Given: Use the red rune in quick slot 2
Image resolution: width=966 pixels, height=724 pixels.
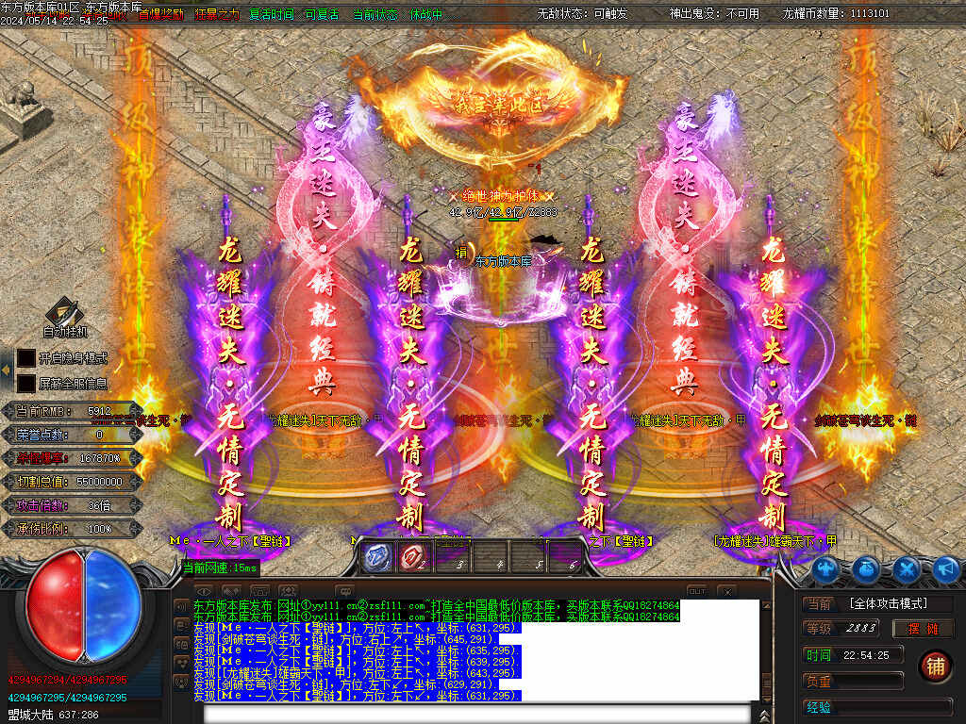Looking at the screenshot, I should pos(413,558).
